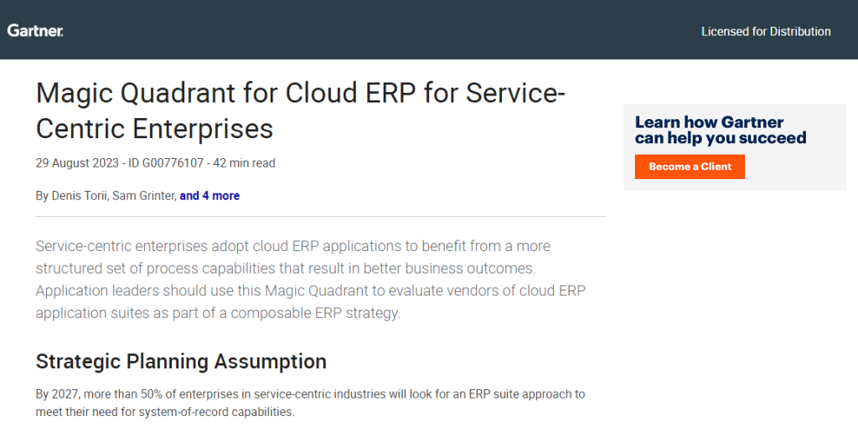This screenshot has height=442, width=858.
Task: Click the 42 min read indicator
Action: [x=244, y=163]
